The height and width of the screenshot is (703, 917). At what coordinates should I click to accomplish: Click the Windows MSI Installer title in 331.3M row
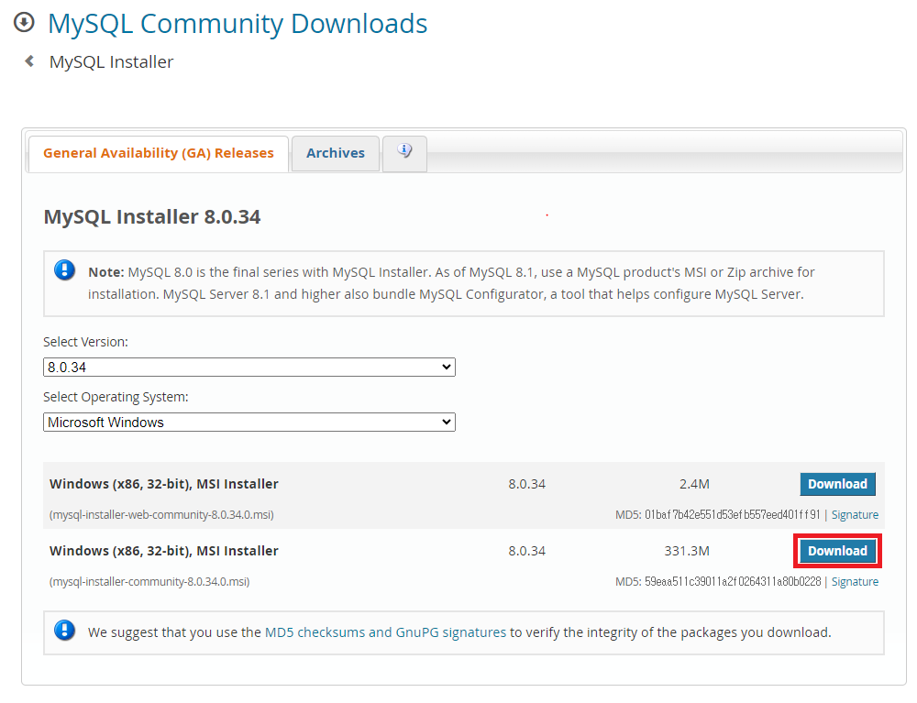tap(164, 551)
